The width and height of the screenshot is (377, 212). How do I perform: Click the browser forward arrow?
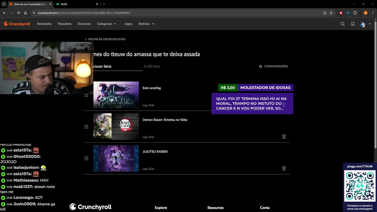pyautogui.click(x=11, y=13)
